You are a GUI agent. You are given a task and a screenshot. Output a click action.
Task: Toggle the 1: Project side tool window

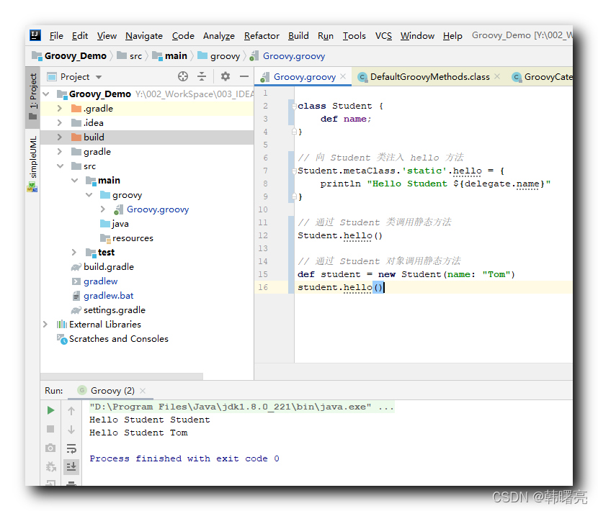pyautogui.click(x=33, y=98)
